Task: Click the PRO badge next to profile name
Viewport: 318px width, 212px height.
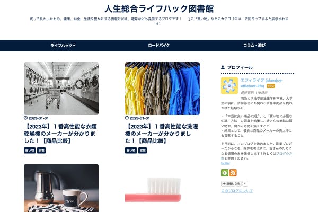Action: (270, 86)
